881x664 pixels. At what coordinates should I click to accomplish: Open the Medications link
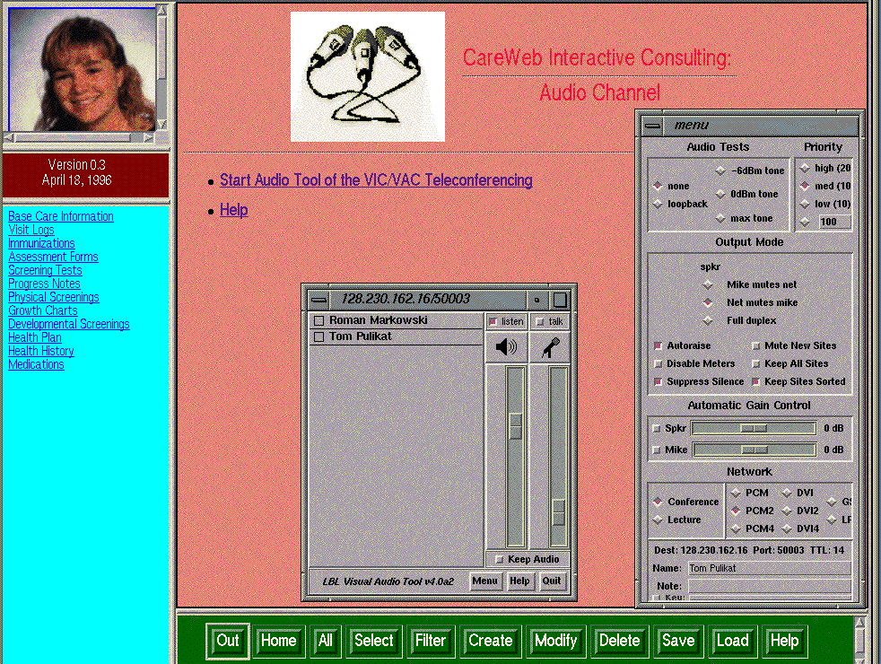(36, 364)
